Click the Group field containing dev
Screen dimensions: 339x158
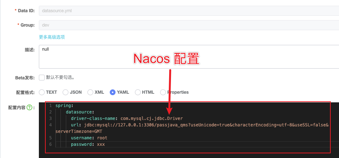187,25
